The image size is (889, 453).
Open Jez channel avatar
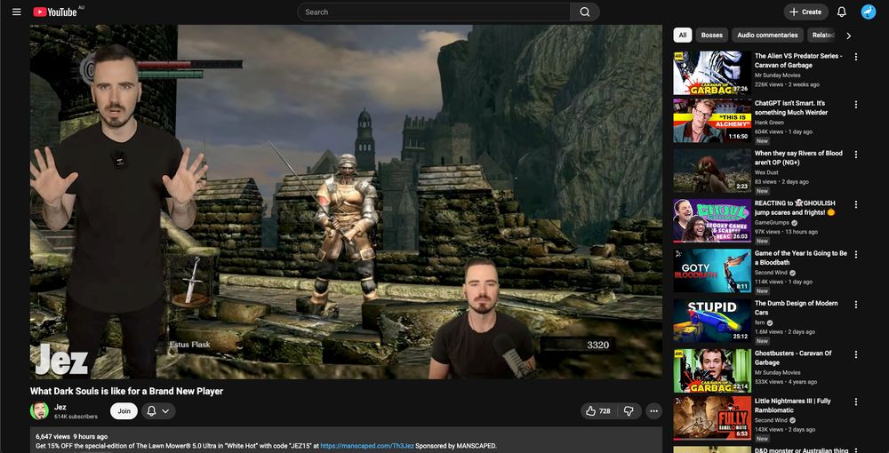click(39, 411)
